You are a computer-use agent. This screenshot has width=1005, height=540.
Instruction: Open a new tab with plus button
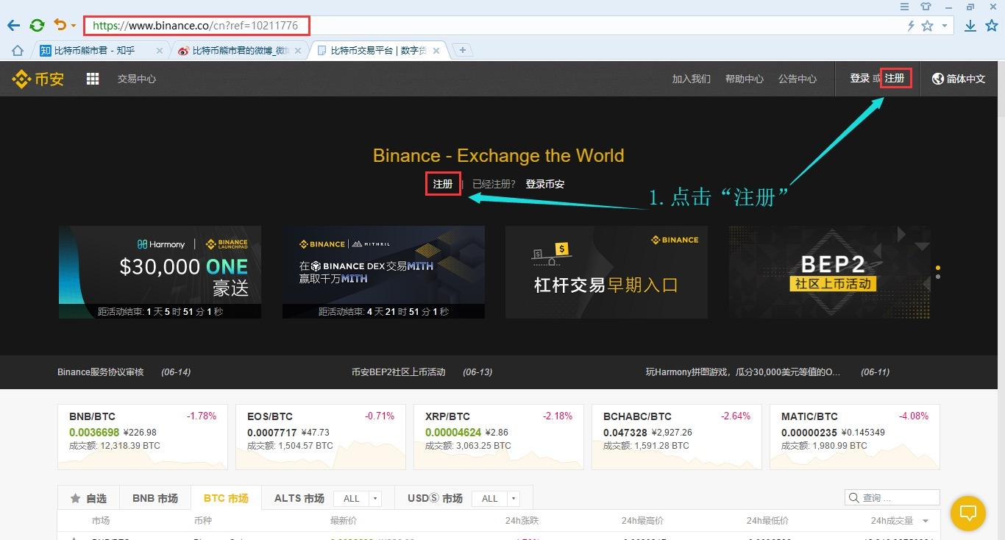[x=462, y=50]
